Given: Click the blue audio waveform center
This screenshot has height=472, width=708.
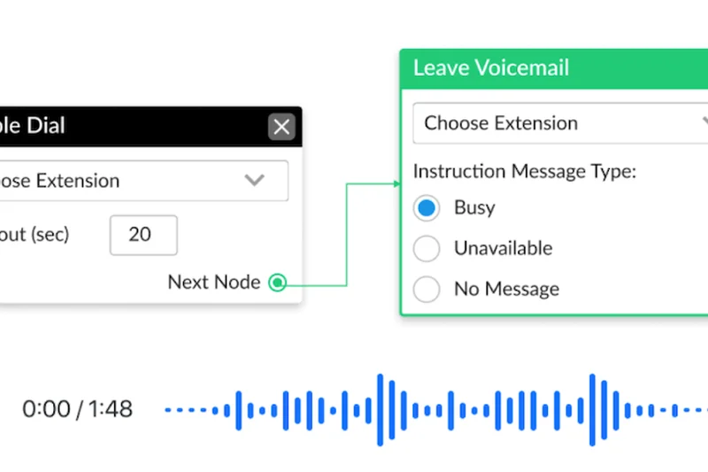Looking at the screenshot, I should click(x=435, y=410).
